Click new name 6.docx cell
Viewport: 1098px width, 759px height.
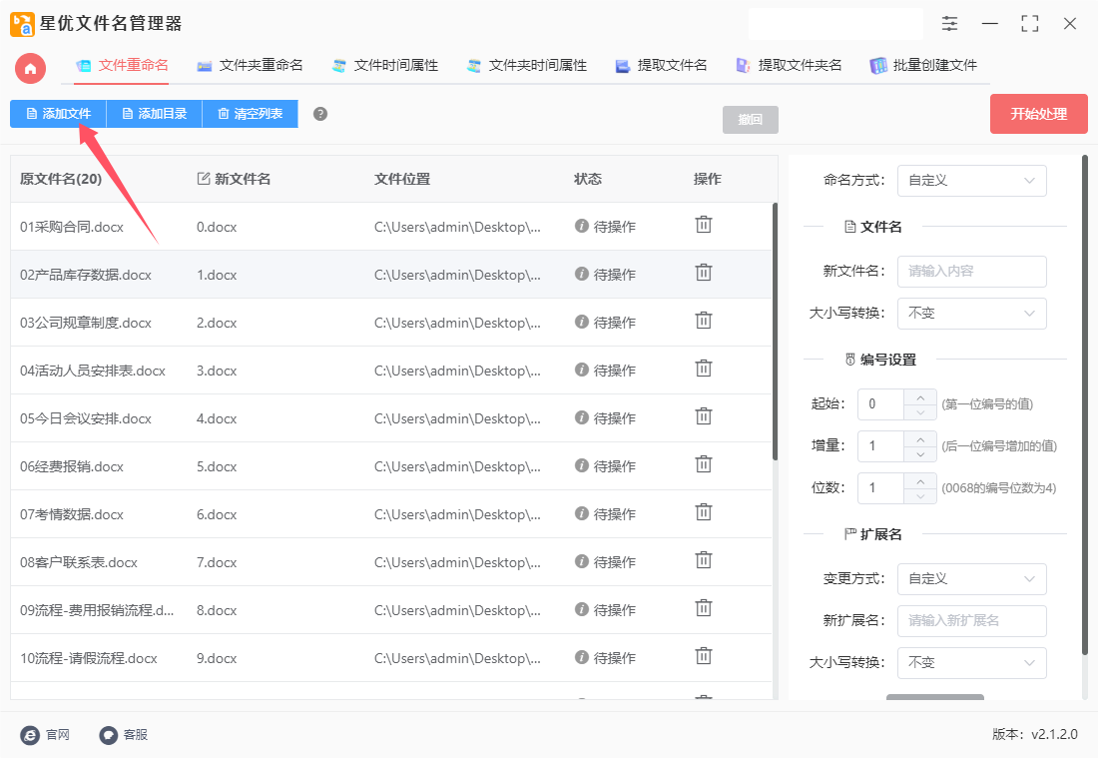pyautogui.click(x=217, y=514)
